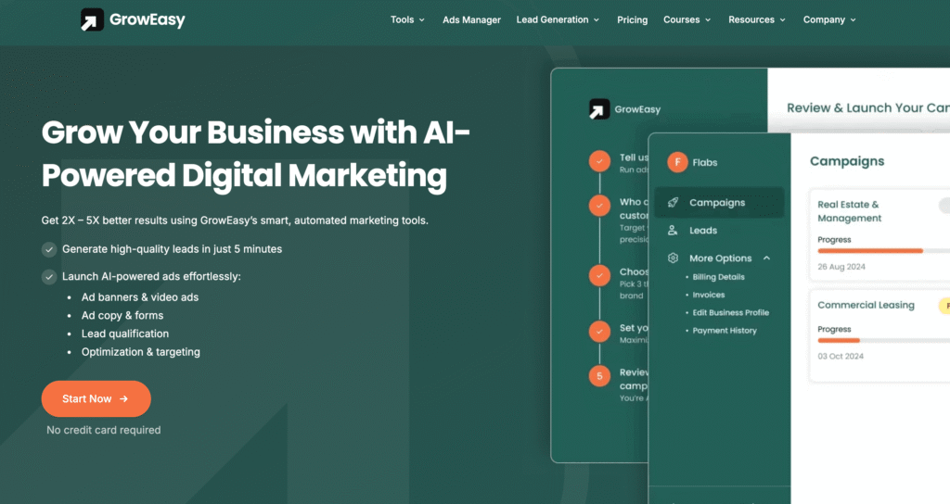Click the rocket icon beside Campaigns
Image resolution: width=950 pixels, height=504 pixels.
tap(673, 202)
